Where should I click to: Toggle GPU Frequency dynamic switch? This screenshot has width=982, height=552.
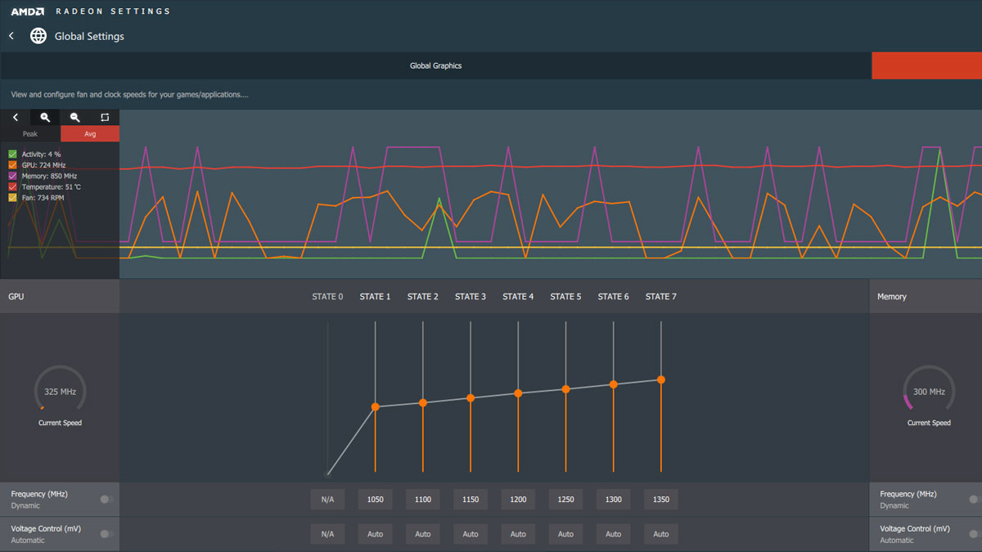tap(106, 499)
